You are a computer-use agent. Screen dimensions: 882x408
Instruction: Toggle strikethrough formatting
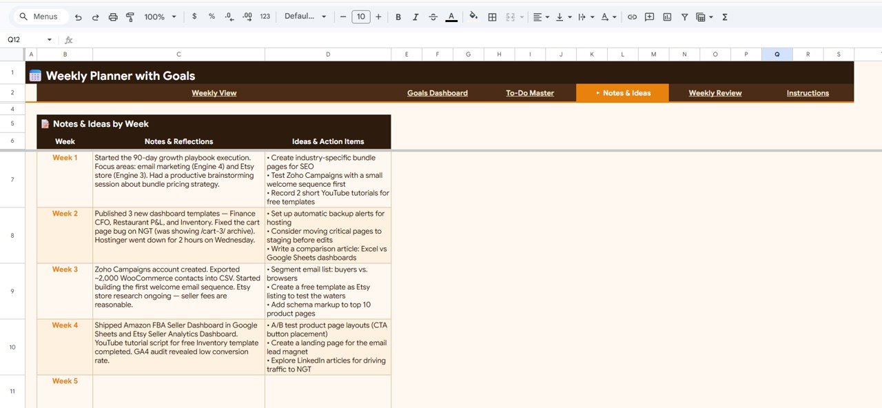[433, 17]
